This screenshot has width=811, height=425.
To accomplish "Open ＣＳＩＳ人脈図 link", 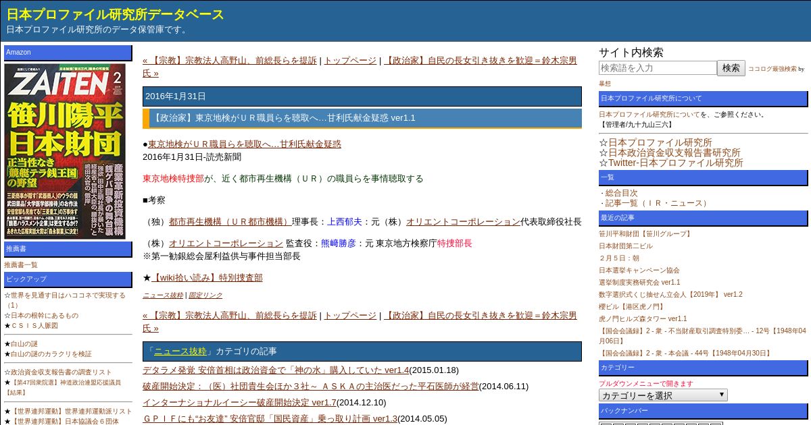I will point(34,325).
